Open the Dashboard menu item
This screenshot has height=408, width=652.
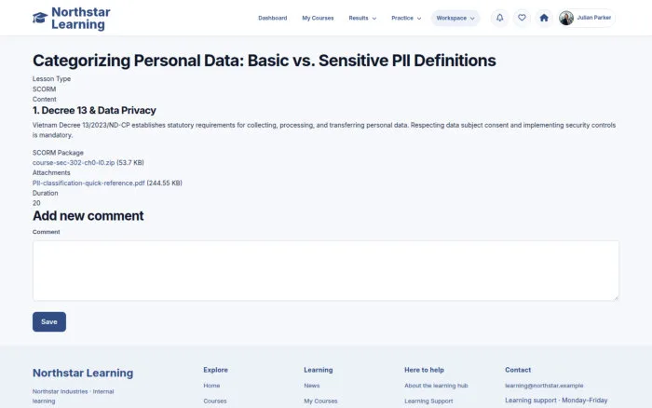(x=272, y=18)
